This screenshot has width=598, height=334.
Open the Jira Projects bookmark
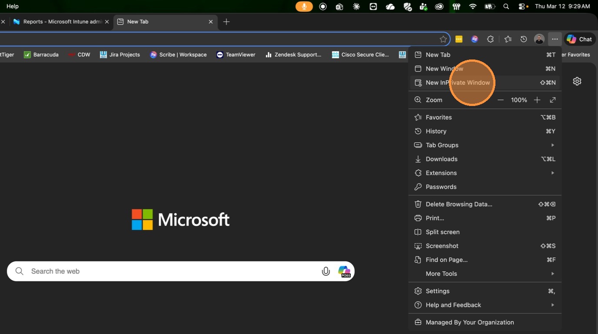pos(120,55)
